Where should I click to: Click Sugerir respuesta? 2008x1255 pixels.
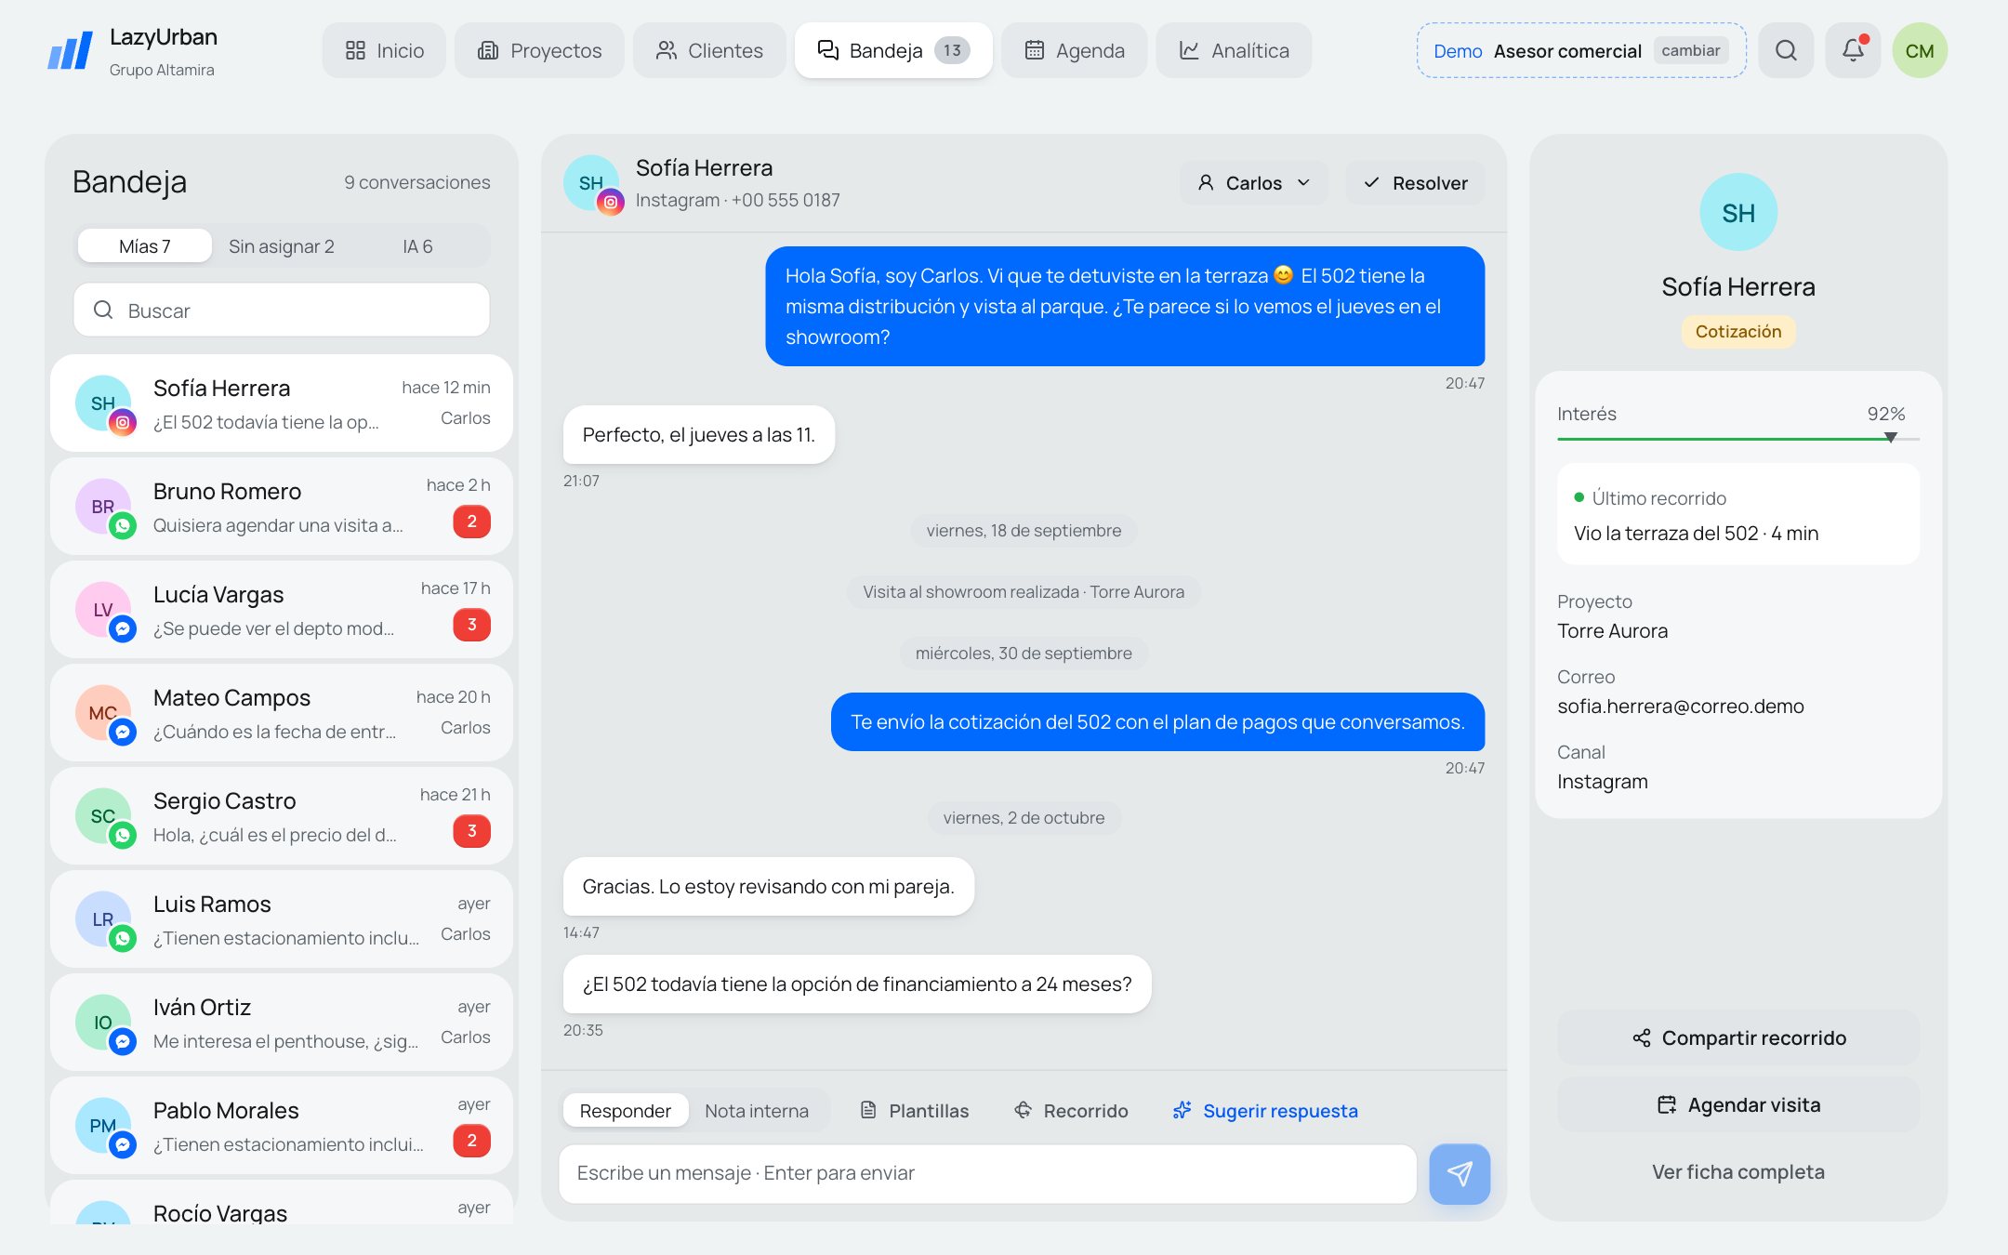pyautogui.click(x=1264, y=1111)
